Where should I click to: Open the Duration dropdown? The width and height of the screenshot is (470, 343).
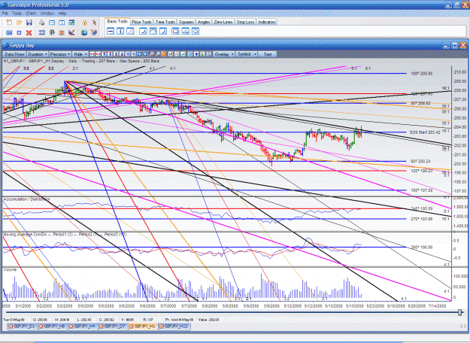tap(38, 54)
